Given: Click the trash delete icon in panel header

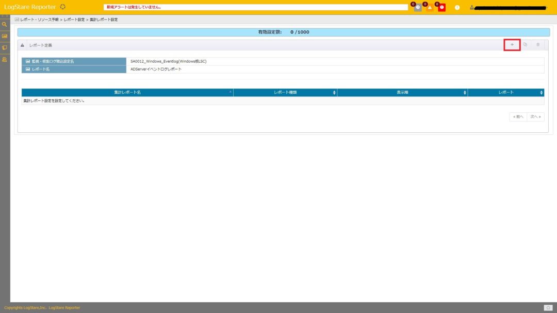Looking at the screenshot, I should point(538,45).
